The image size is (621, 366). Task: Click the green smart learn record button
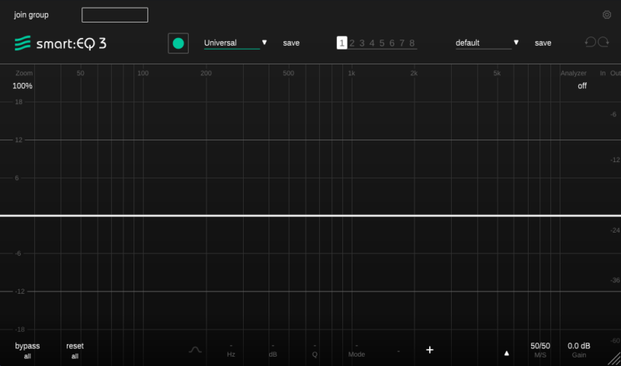179,43
